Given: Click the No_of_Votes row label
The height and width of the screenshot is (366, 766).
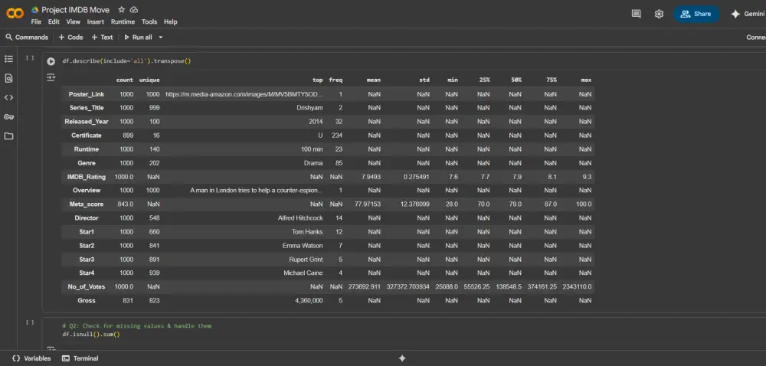Looking at the screenshot, I should 87,286.
